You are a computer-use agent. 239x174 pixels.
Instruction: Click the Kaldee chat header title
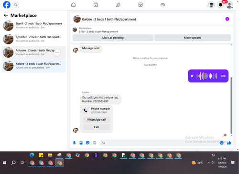[109, 20]
